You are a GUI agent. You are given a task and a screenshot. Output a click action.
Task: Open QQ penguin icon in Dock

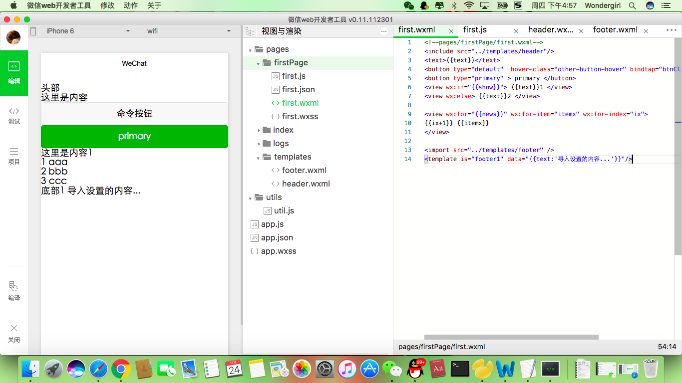415,369
